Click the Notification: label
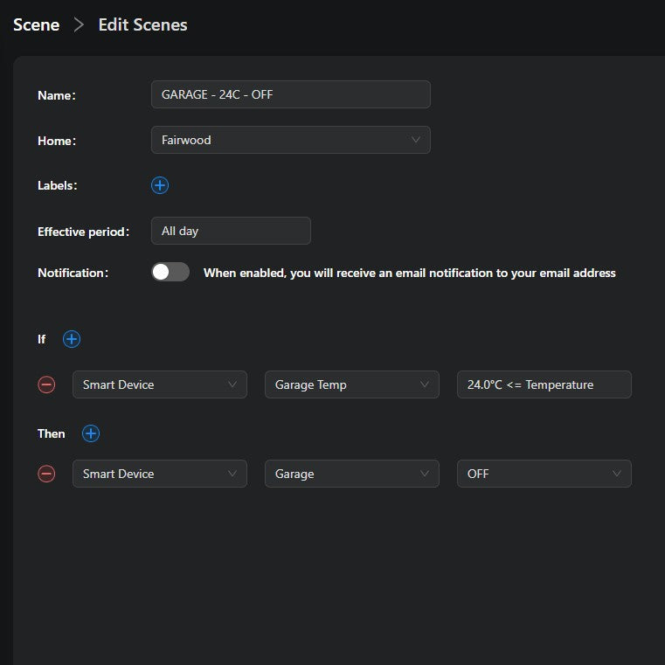The height and width of the screenshot is (665, 665). pos(73,273)
